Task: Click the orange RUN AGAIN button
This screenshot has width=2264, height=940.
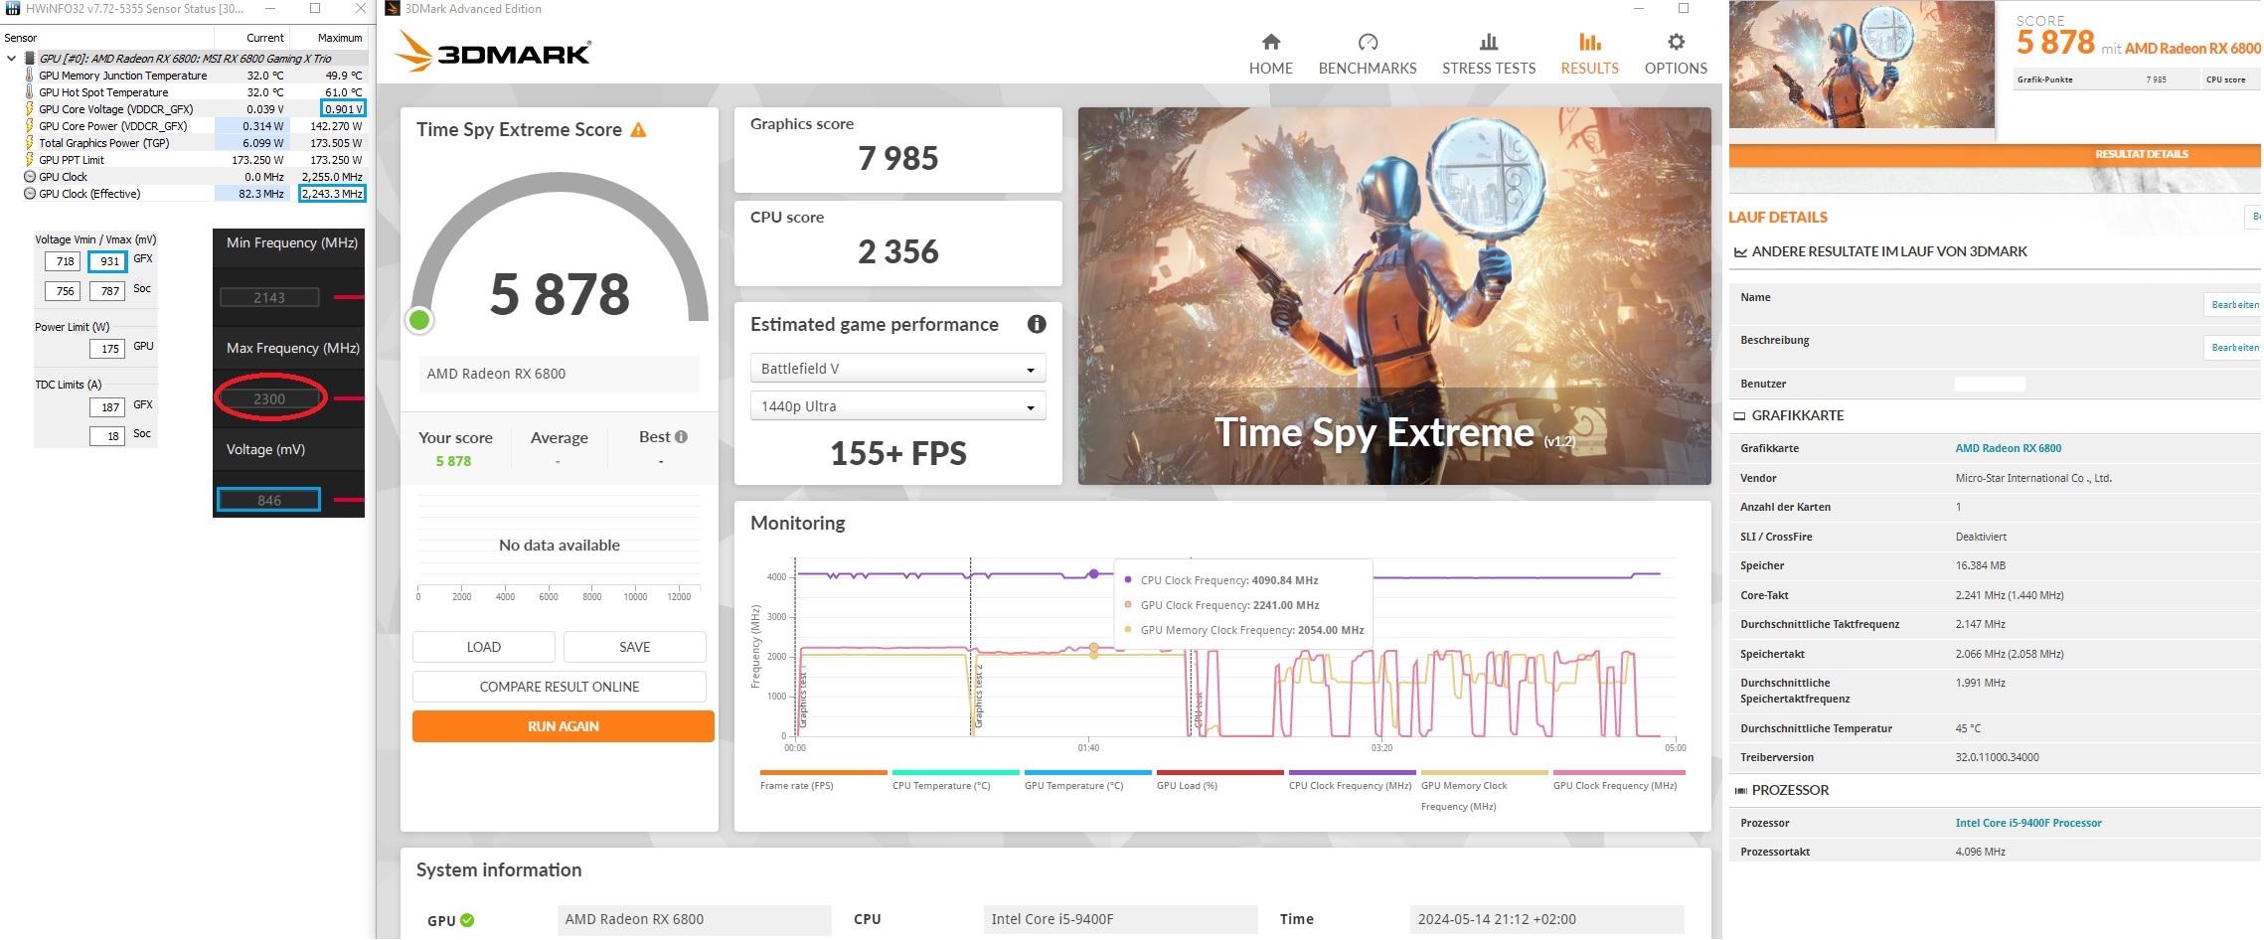Action: [x=563, y=726]
